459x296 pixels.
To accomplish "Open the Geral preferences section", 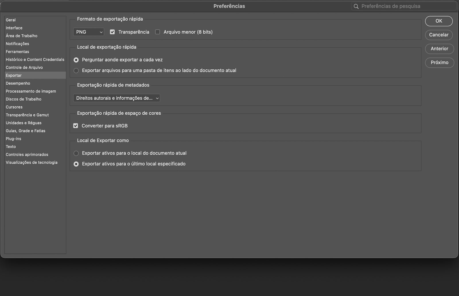I will pos(35,20).
